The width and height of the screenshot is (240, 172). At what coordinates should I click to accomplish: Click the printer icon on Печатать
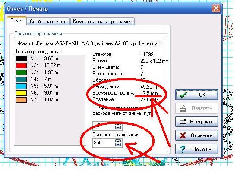point(183,108)
